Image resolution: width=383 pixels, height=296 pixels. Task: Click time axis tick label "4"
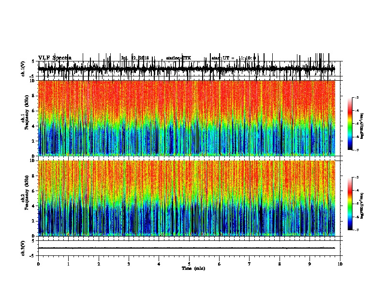click(x=159, y=264)
